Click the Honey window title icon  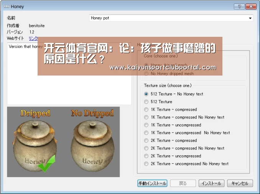point(7,7)
